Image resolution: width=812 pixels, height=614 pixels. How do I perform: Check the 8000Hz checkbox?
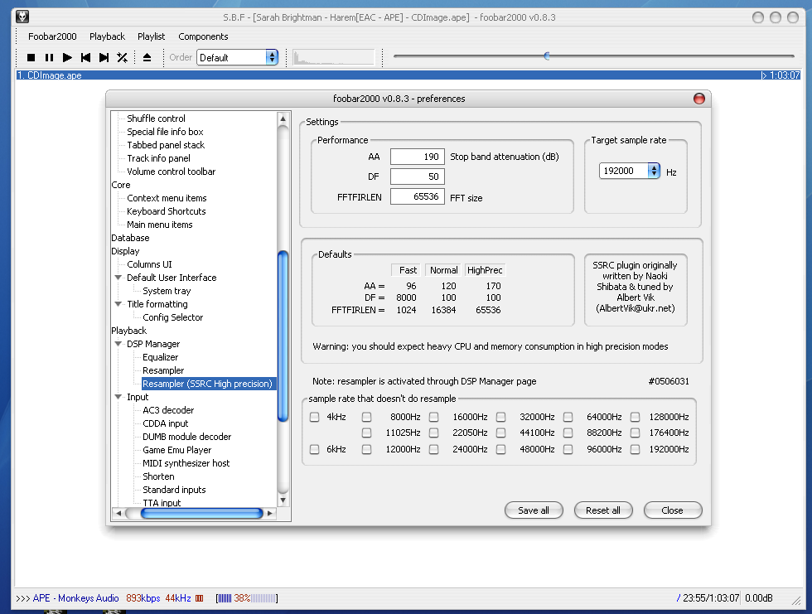(x=366, y=418)
